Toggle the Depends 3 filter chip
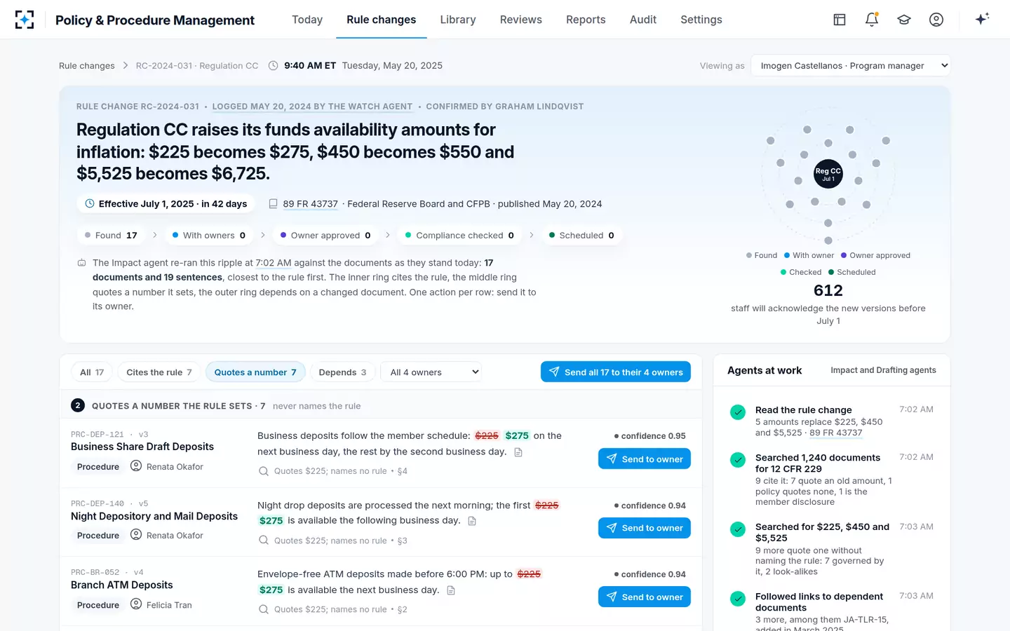 (342, 372)
